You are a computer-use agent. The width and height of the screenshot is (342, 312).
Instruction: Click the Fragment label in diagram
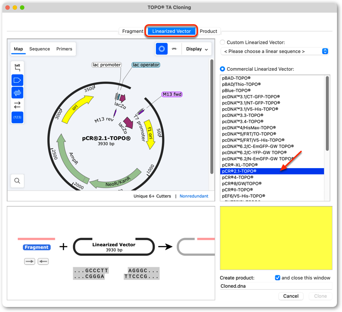point(37,247)
